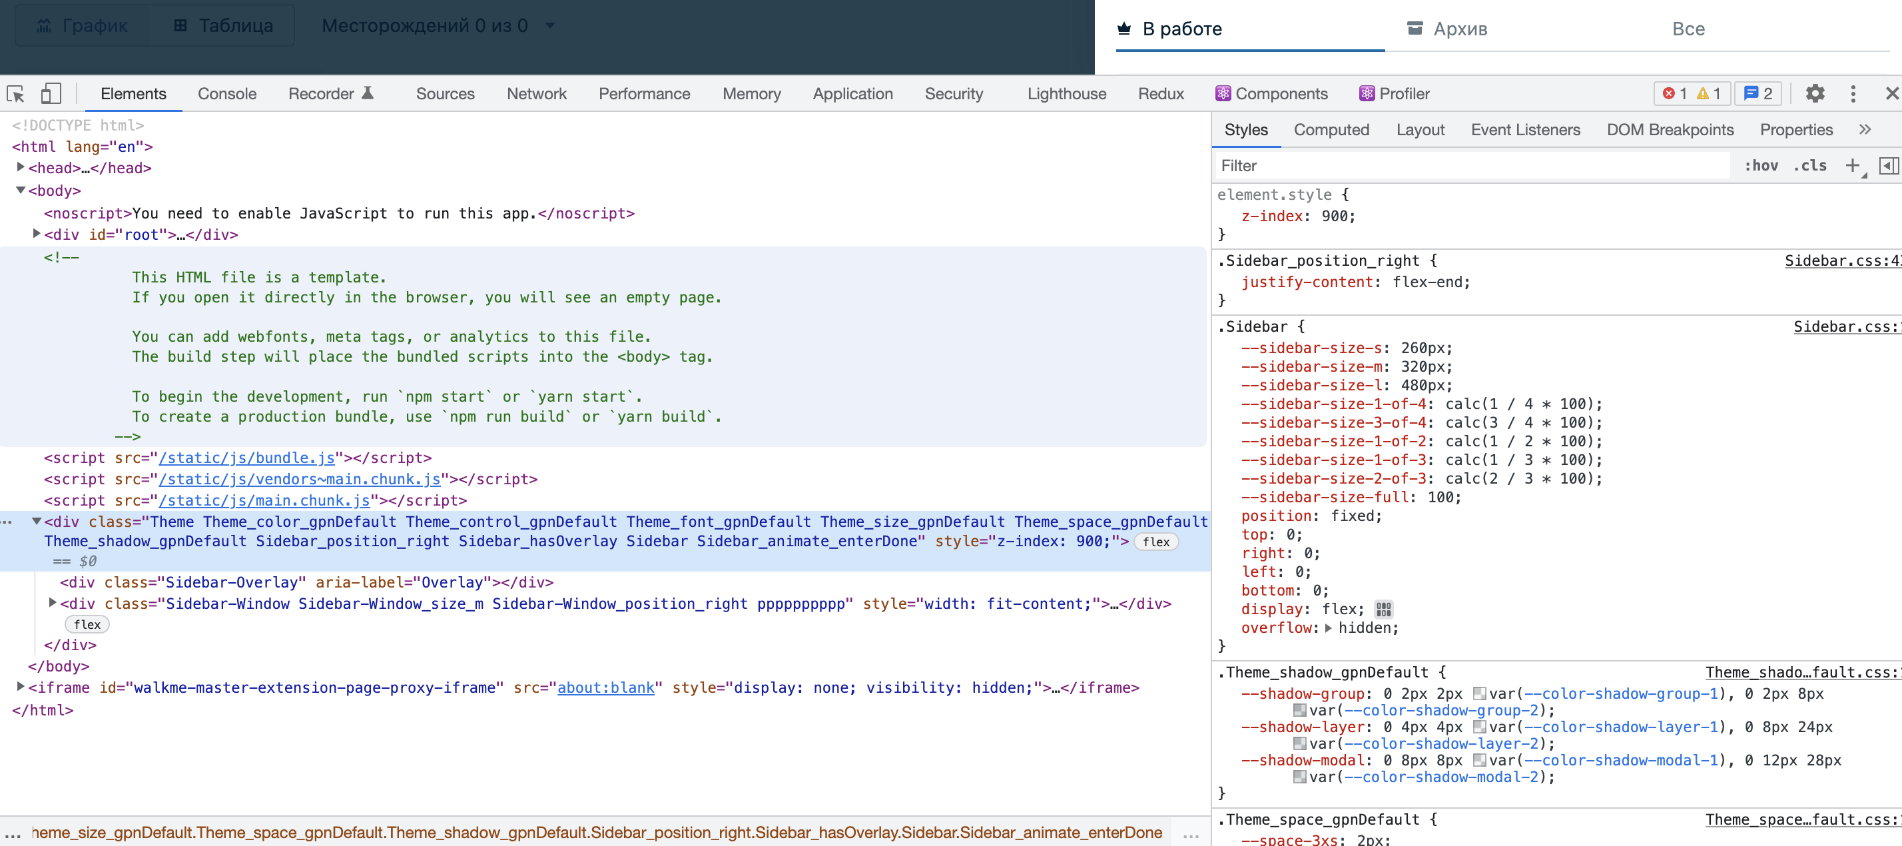Switch to the Console tab
This screenshot has width=1902, height=846.
coord(226,94)
